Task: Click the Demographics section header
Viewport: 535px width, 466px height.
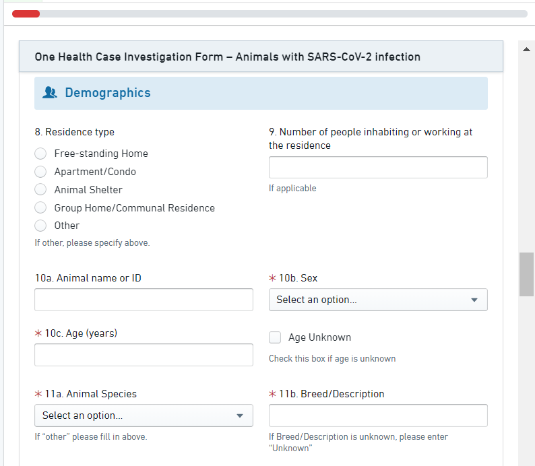Action: [x=108, y=93]
